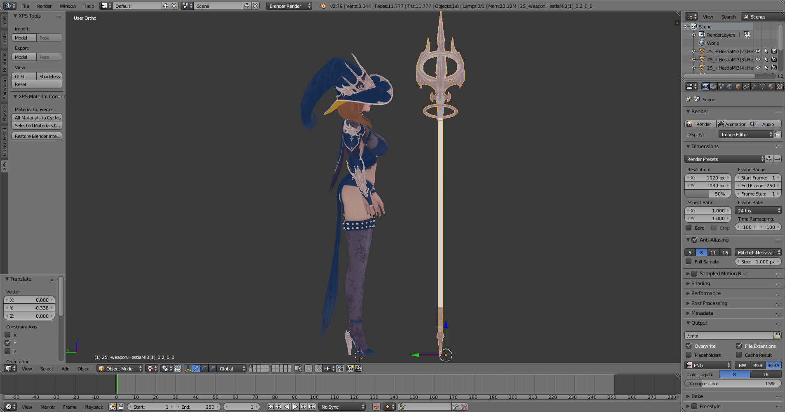Open the World properties tab

click(730, 86)
